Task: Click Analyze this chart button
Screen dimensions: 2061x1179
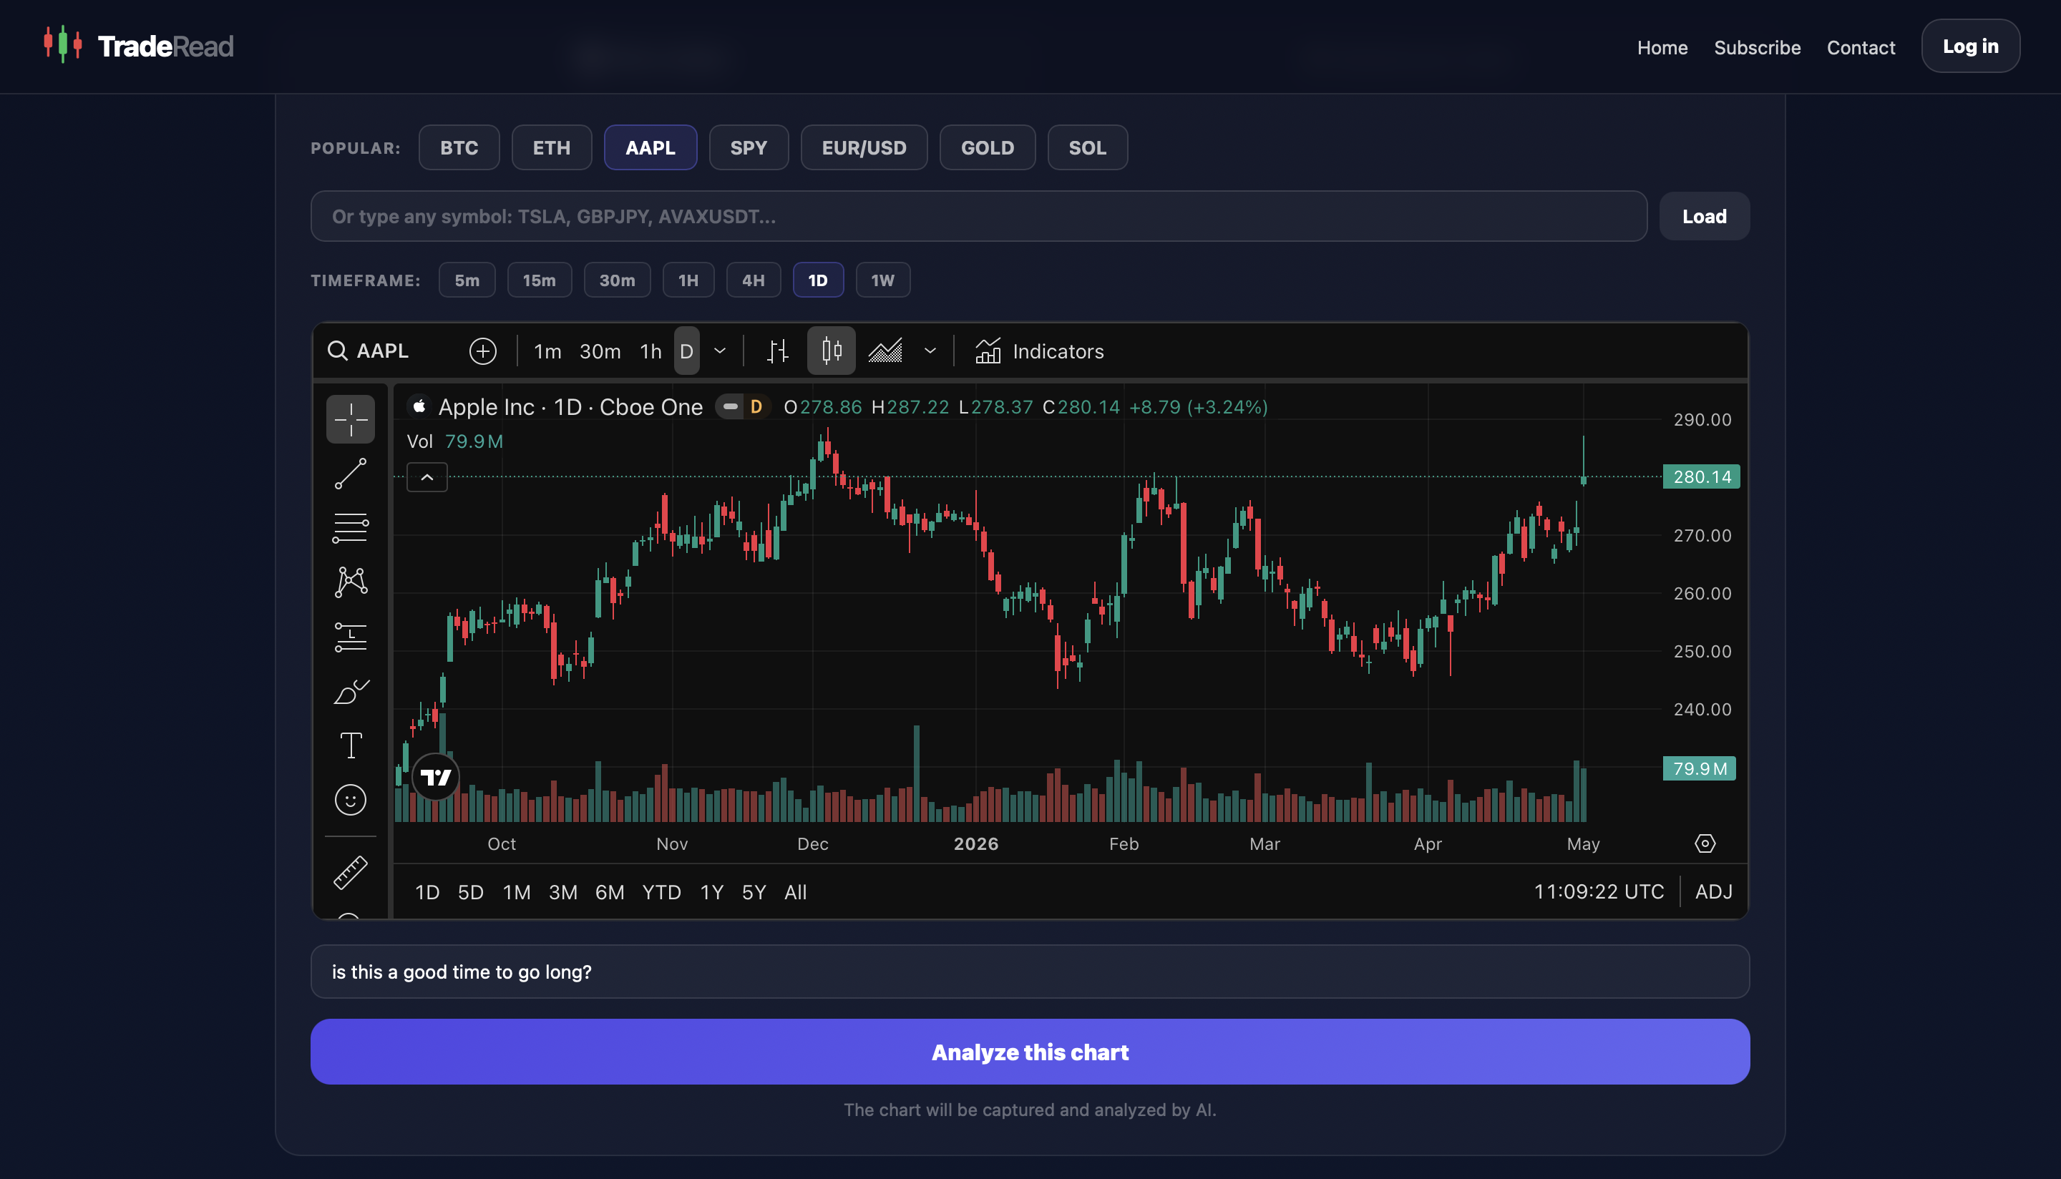Action: point(1030,1051)
